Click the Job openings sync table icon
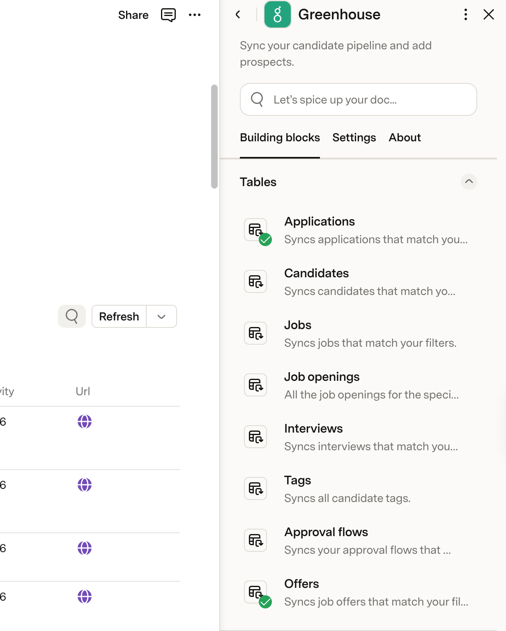This screenshot has width=506, height=631. pos(255,385)
